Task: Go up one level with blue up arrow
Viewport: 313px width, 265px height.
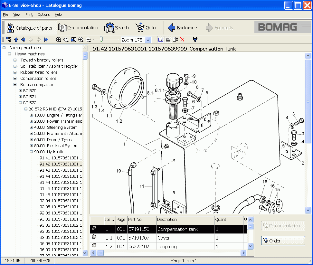Action: pyautogui.click(x=16, y=40)
